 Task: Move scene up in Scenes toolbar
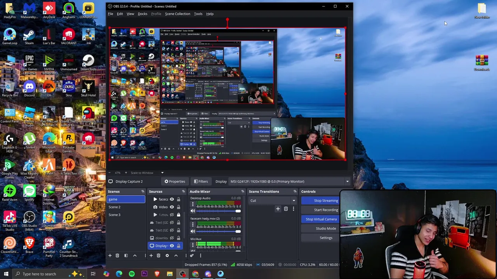click(135, 255)
